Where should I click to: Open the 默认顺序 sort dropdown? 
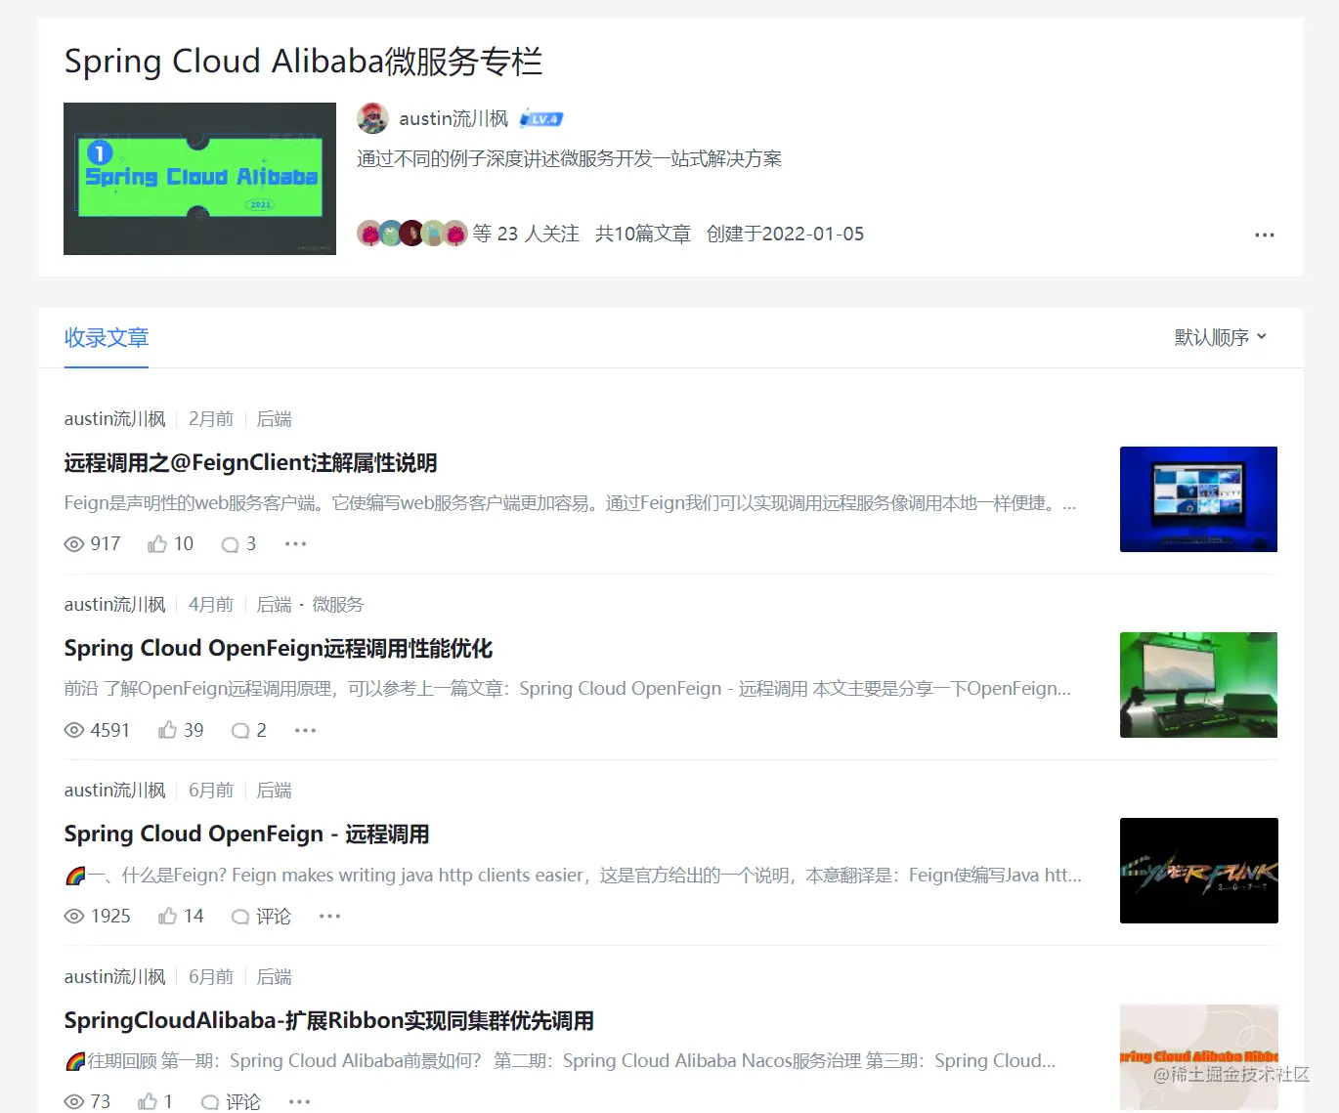point(1221,337)
